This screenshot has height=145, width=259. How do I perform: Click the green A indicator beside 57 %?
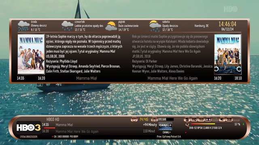click(x=243, y=124)
